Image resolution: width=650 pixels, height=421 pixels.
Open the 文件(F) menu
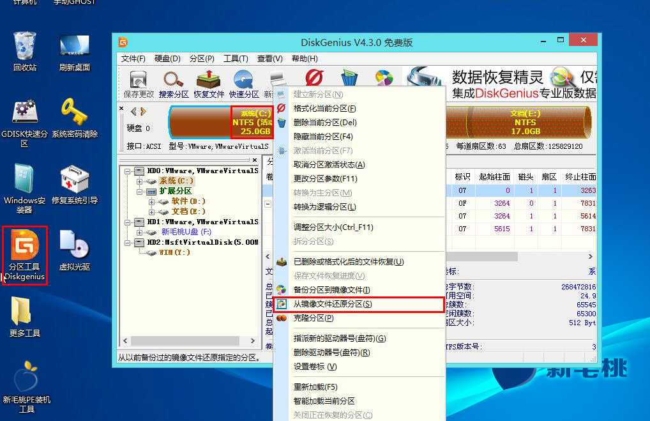click(133, 59)
